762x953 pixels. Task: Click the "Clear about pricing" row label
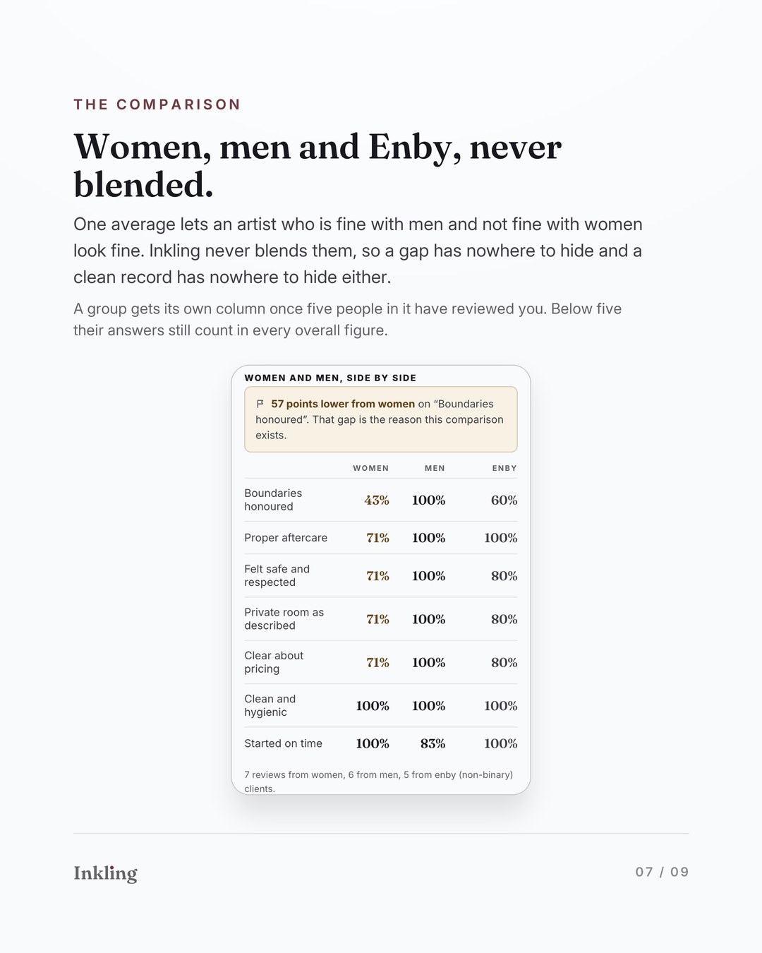pos(274,662)
